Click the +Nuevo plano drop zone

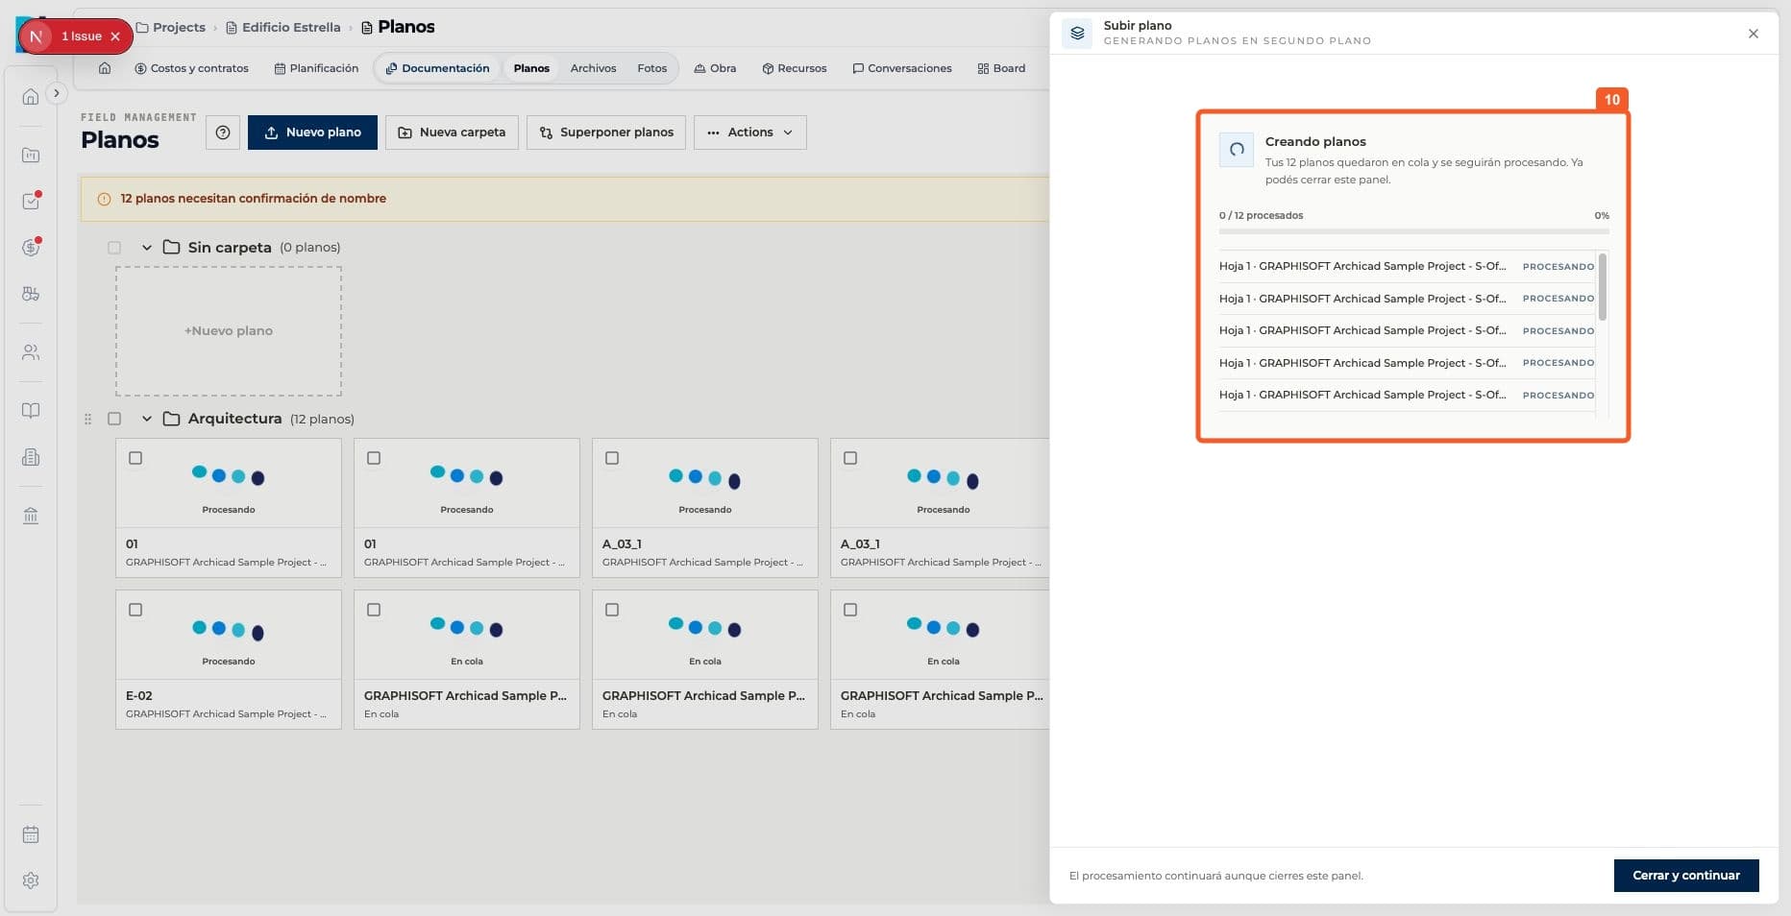[x=229, y=331]
